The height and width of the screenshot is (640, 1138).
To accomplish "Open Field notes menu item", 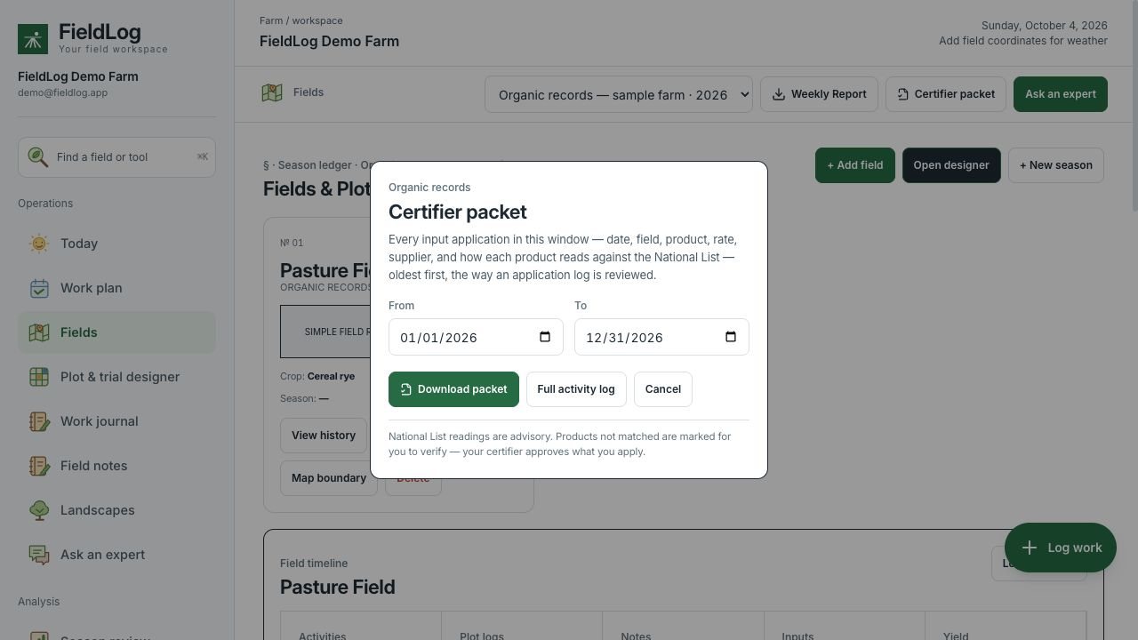I will click(x=116, y=466).
